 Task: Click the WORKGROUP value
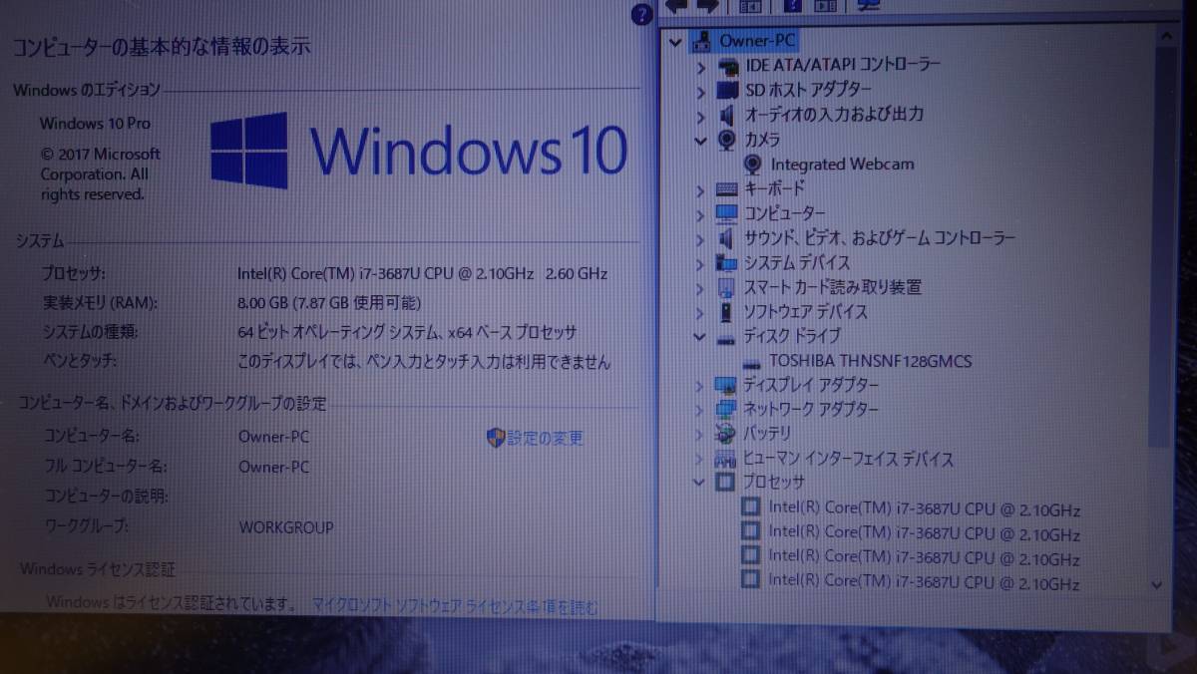click(x=286, y=527)
